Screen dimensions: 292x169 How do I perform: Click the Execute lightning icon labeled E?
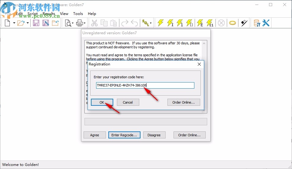pyautogui.click(x=200, y=23)
